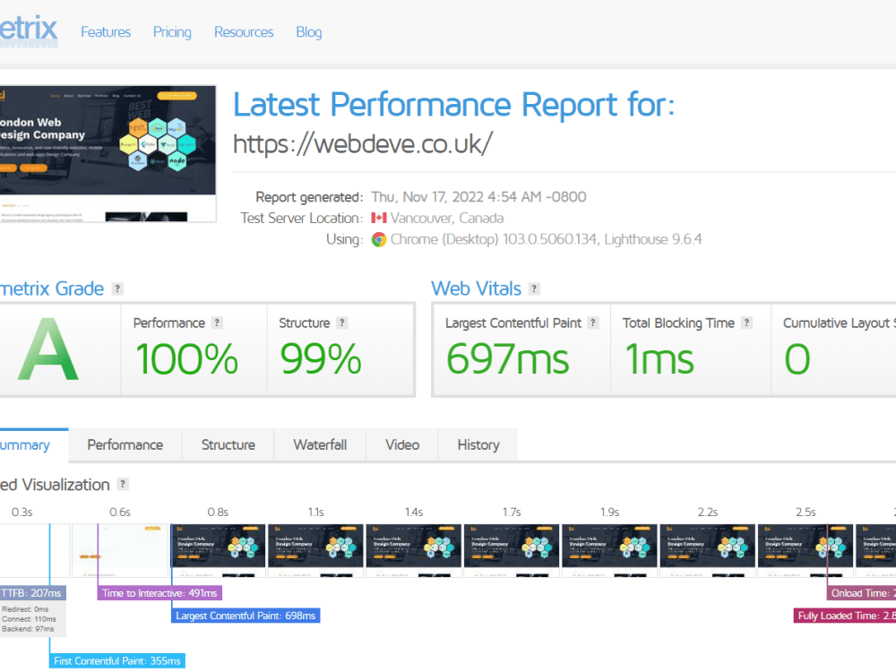The width and height of the screenshot is (896, 672).
Task: Click the GTmetrix Grade heading
Action: [52, 289]
